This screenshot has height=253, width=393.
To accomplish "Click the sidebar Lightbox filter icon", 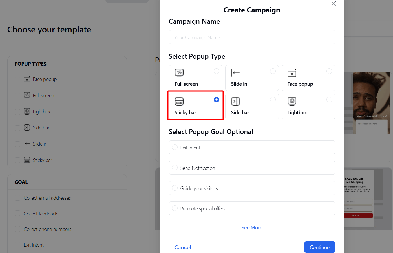I will pos(27,111).
